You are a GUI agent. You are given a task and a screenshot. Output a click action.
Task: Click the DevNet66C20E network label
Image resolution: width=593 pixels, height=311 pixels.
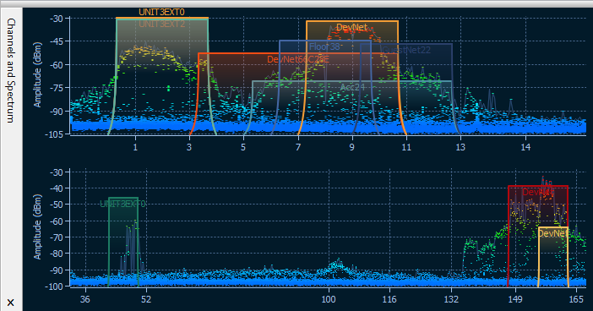coord(298,59)
